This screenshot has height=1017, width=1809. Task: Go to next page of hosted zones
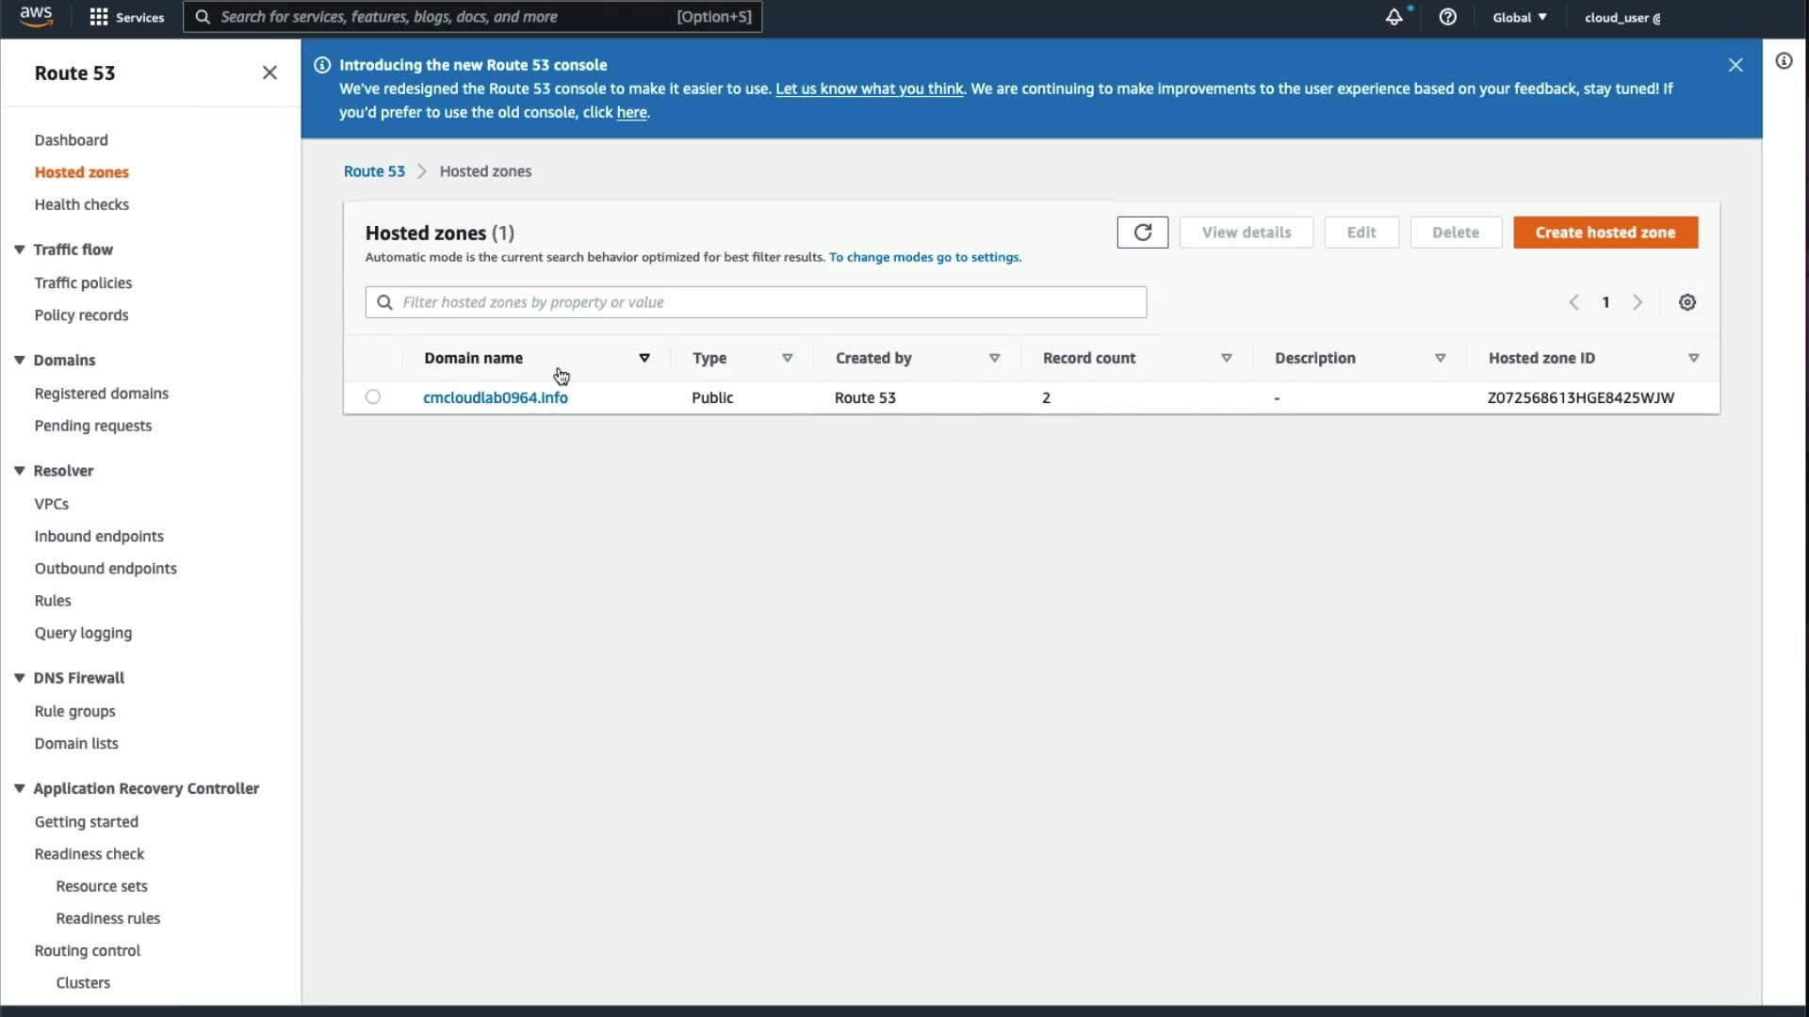coord(1638,302)
